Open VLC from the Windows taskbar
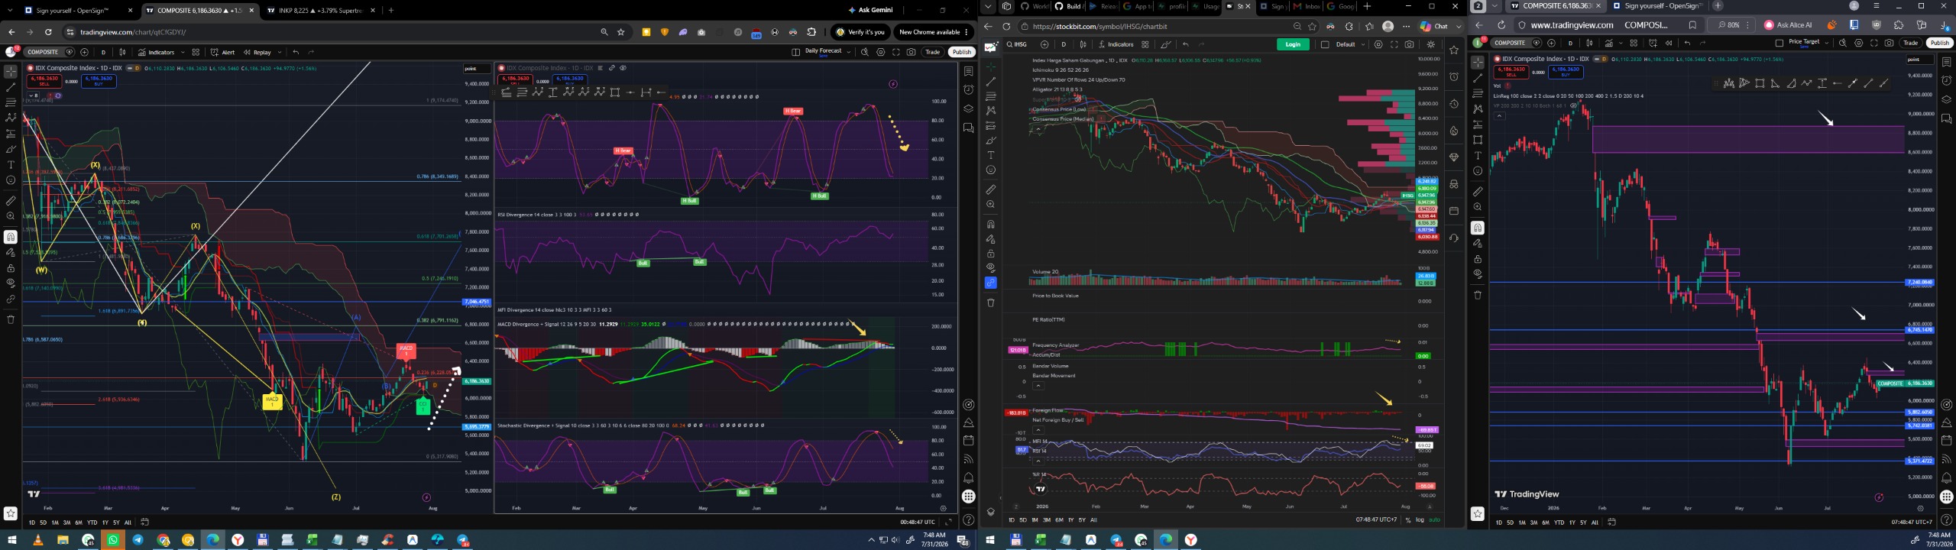 [x=37, y=541]
